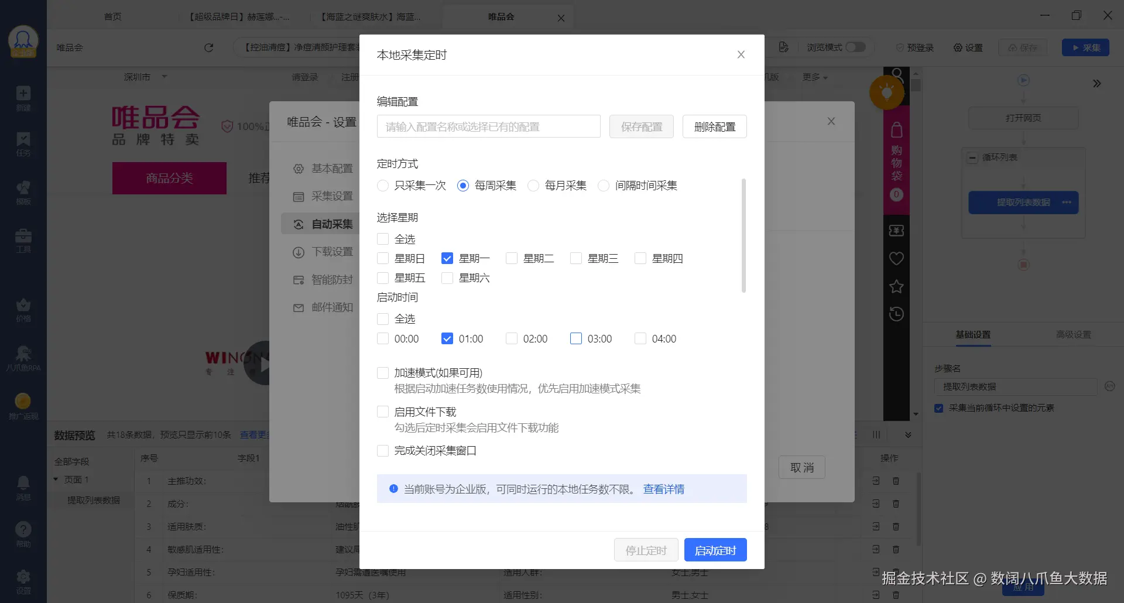Select the 间隔时间采集 radio option

[604, 186]
